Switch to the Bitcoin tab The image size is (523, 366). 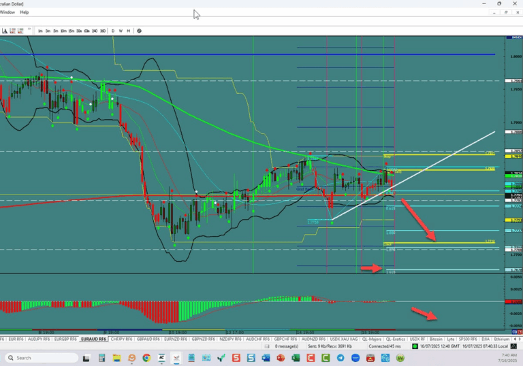tap(436, 339)
